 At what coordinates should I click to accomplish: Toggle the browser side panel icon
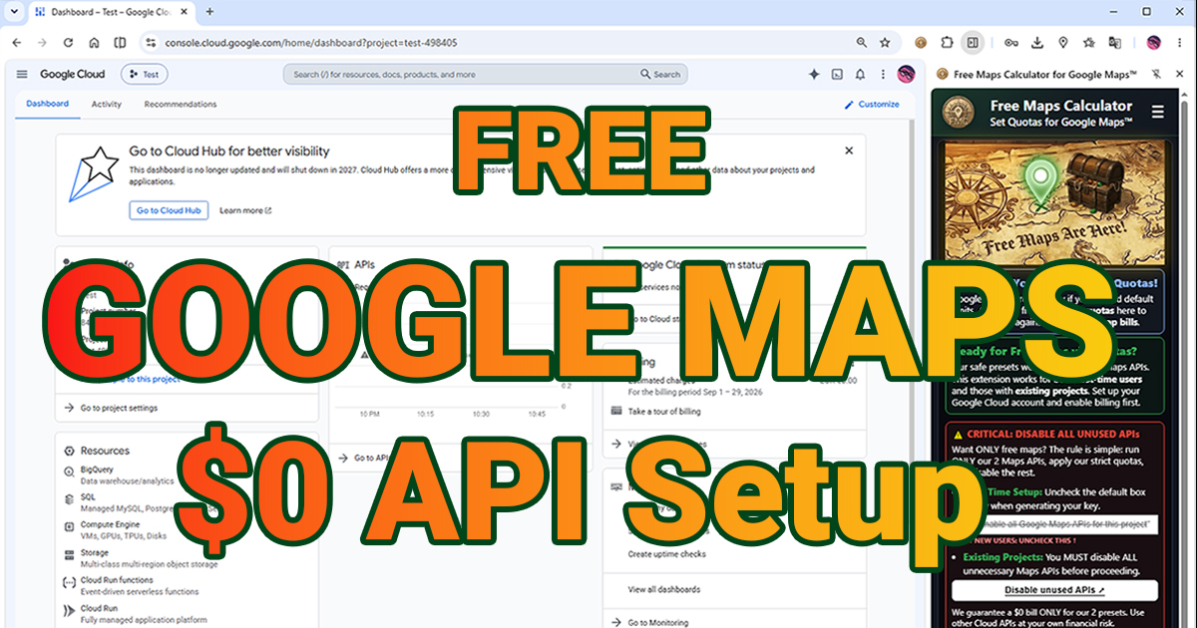click(973, 42)
